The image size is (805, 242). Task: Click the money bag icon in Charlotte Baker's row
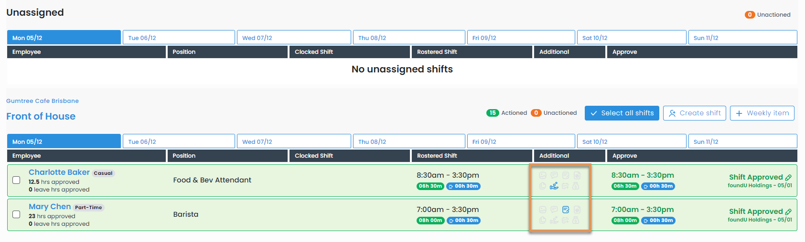576,186
